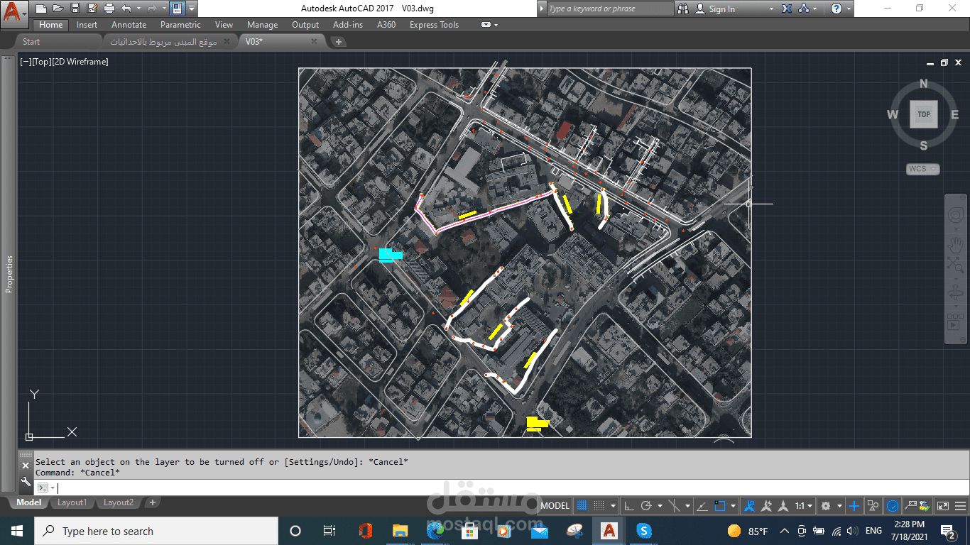Click the Sign In button
This screenshot has width=970, height=545.
716,9
